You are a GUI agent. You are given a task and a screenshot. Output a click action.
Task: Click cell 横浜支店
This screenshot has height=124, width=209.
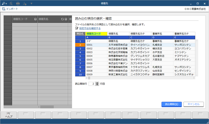pos(162,49)
